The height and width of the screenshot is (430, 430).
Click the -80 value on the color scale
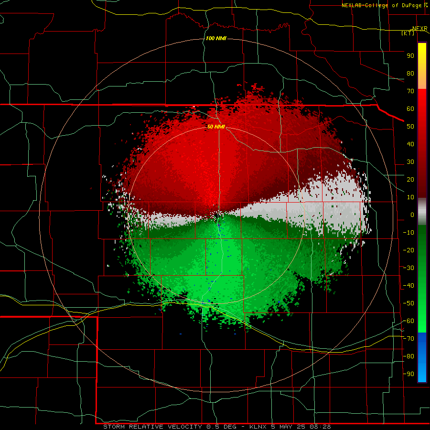[x=408, y=356]
